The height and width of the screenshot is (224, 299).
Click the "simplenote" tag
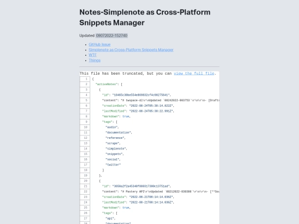tap(116, 149)
